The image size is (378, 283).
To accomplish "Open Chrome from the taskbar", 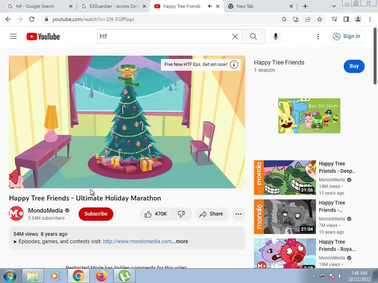I will pos(79,276).
